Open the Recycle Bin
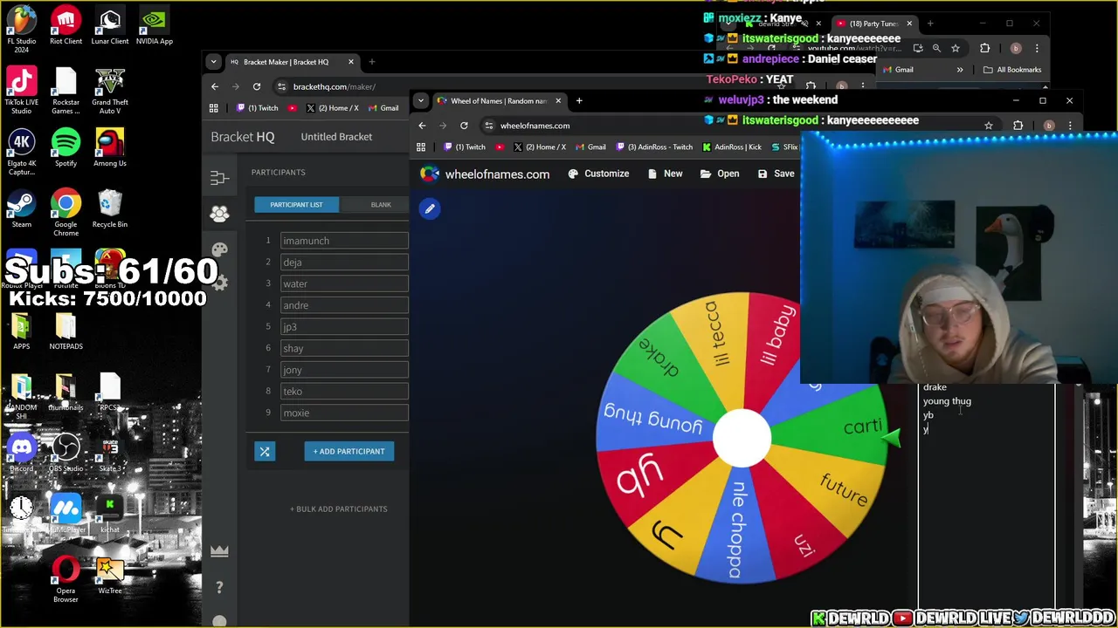This screenshot has height=628, width=1118. pyautogui.click(x=110, y=209)
